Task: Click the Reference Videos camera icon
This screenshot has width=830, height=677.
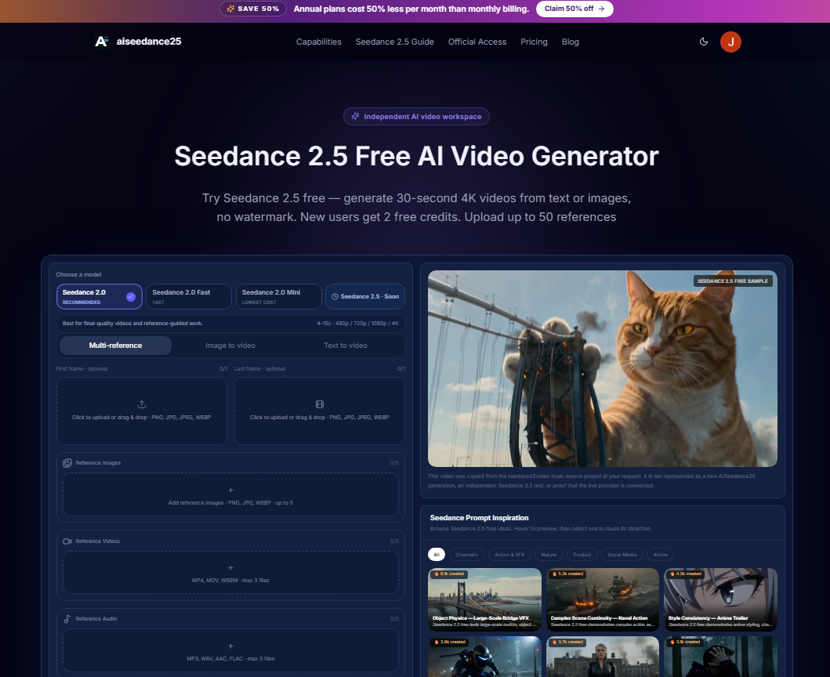Action: (x=67, y=541)
